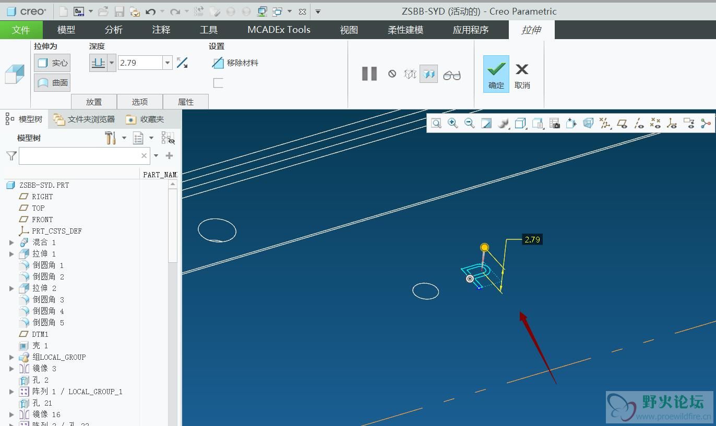This screenshot has width=716, height=426.
Task: Expand the 镜像 3 tree node
Action: (11, 369)
